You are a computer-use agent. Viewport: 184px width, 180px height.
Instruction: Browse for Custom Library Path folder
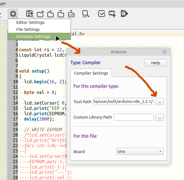pos(160,117)
